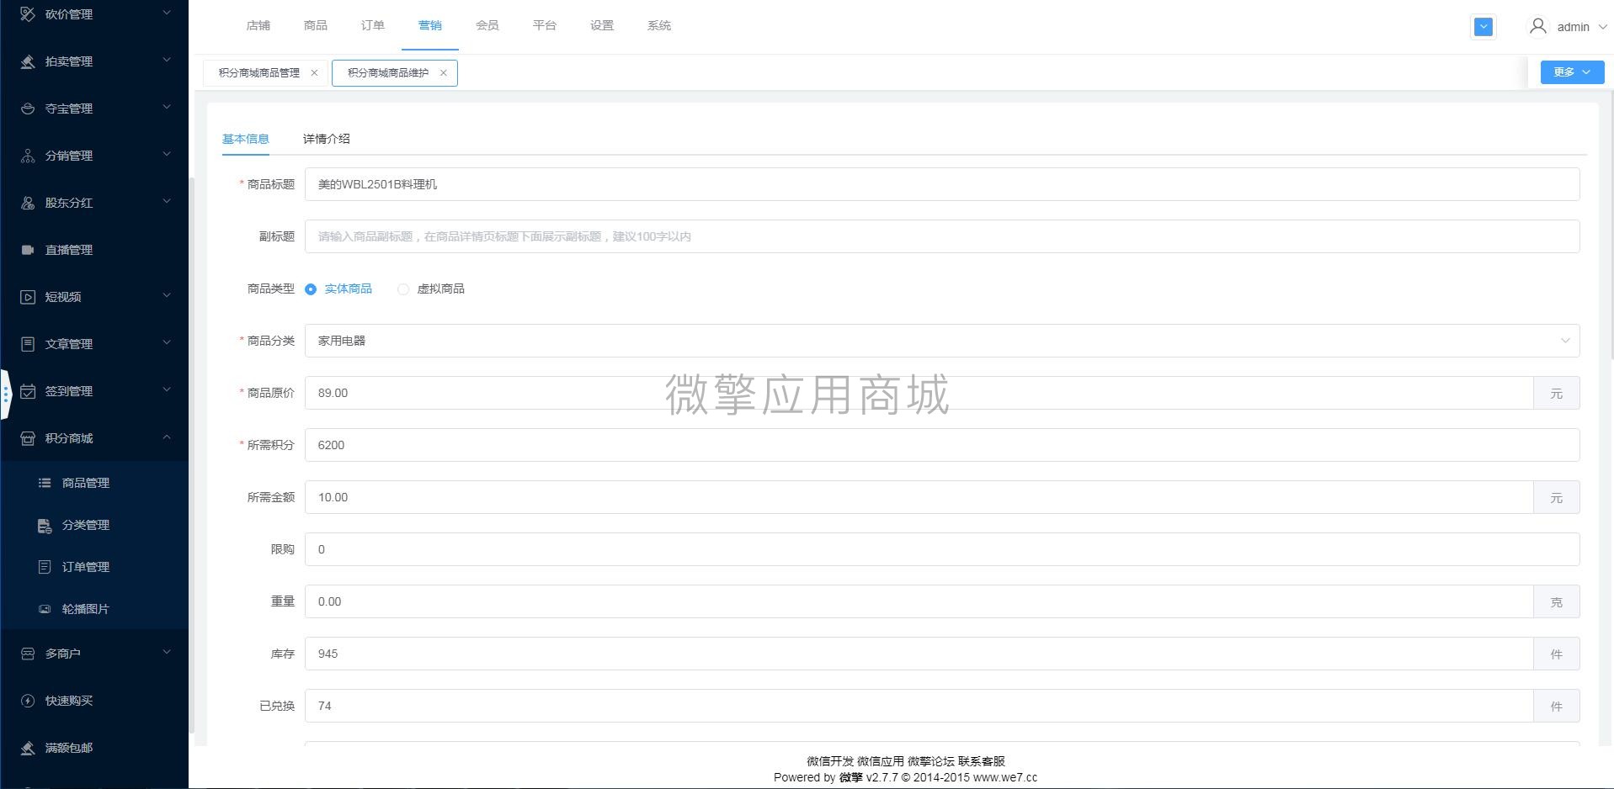Screen dimensions: 1614x789
Task: Click the sidebar collapse handle with dots
Action: [x=5, y=394]
